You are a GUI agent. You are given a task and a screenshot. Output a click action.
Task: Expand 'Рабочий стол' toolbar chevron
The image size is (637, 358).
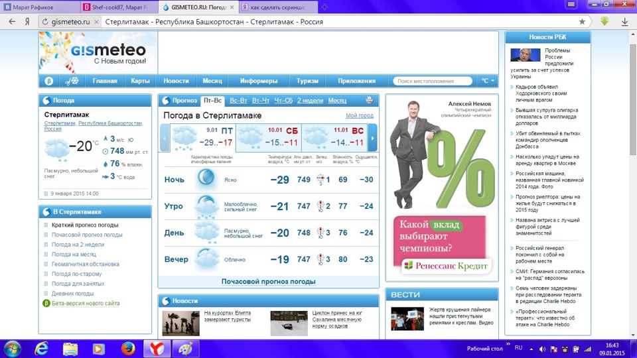click(x=508, y=345)
